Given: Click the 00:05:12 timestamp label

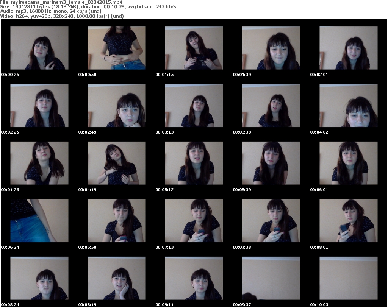Looking at the screenshot, I should [x=164, y=190].
